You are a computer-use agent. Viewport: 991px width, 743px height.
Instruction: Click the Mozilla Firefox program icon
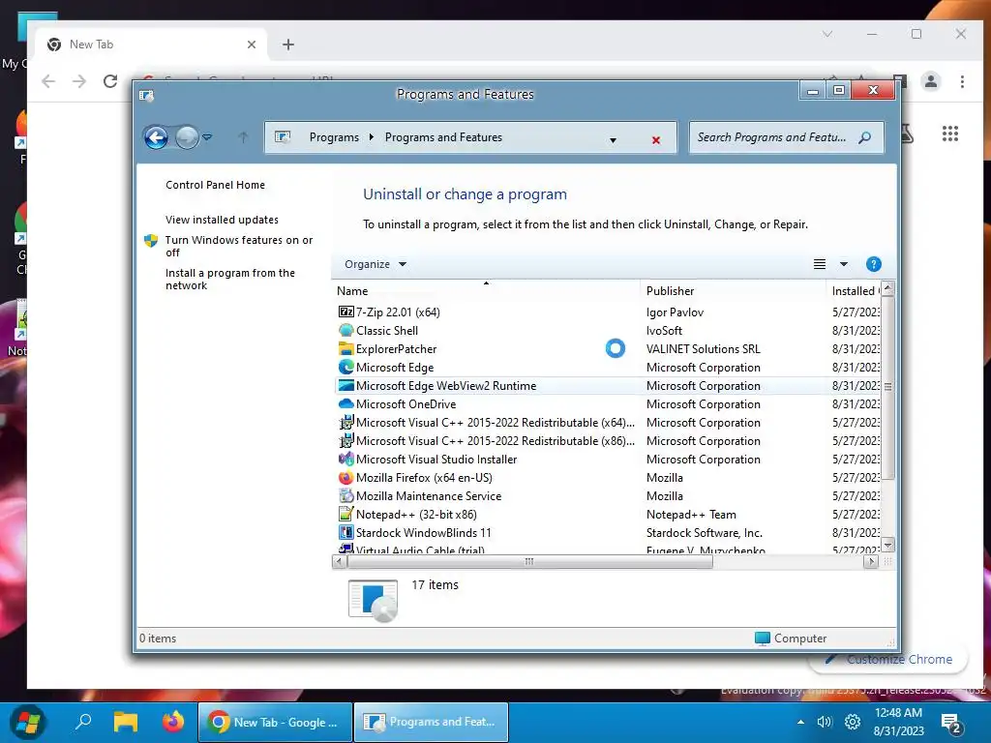345,477
